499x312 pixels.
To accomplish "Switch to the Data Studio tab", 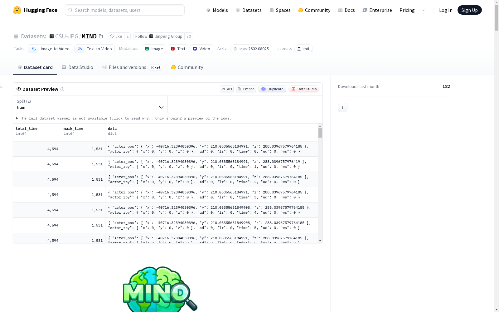I will tap(77, 67).
